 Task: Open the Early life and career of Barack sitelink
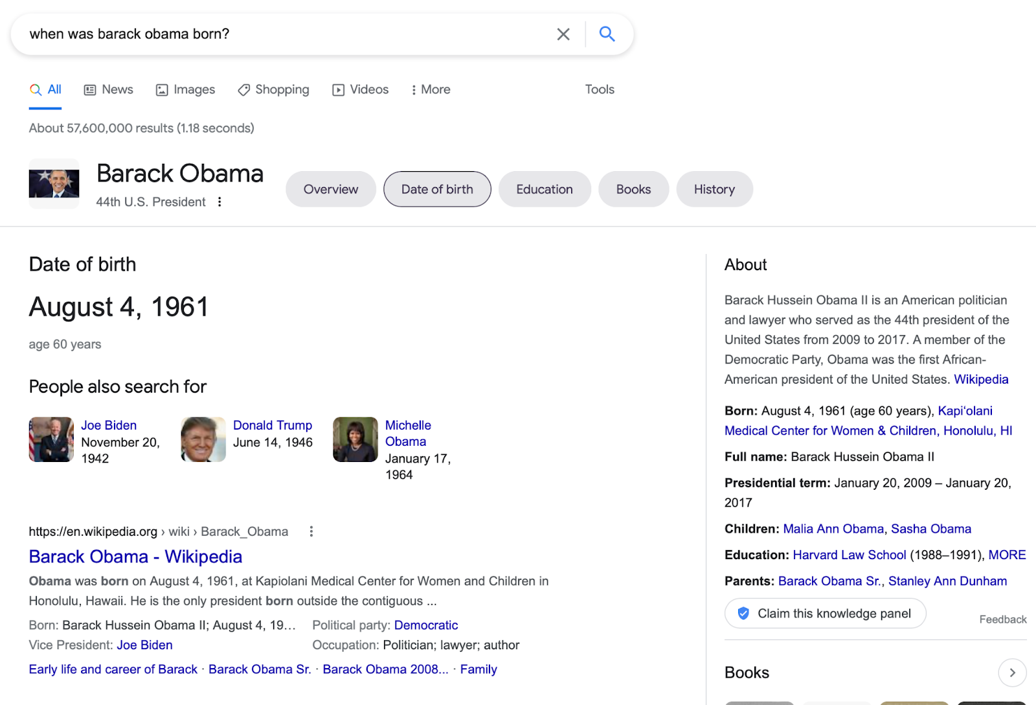(x=113, y=669)
